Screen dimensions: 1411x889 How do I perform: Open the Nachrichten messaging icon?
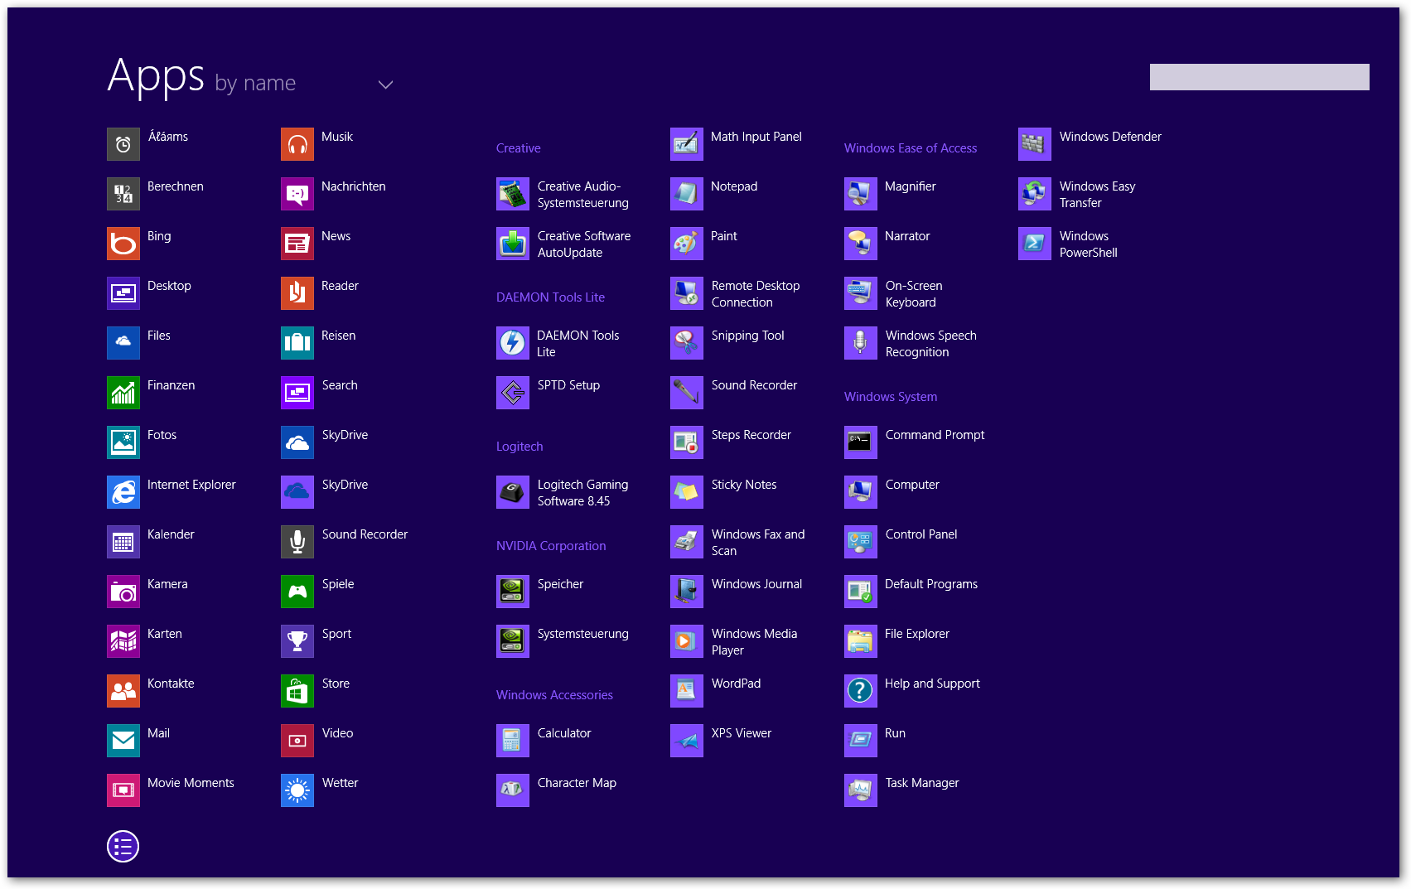pyautogui.click(x=297, y=194)
